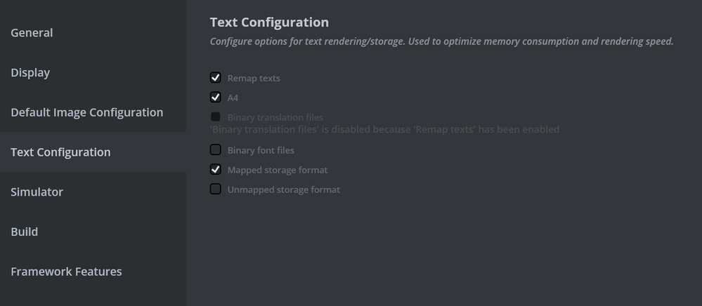Screen dimensions: 702x306
Task: Click the 'Binary font files' label text
Action: coord(261,150)
